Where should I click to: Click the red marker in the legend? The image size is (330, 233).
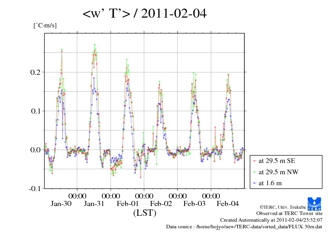click(x=255, y=161)
